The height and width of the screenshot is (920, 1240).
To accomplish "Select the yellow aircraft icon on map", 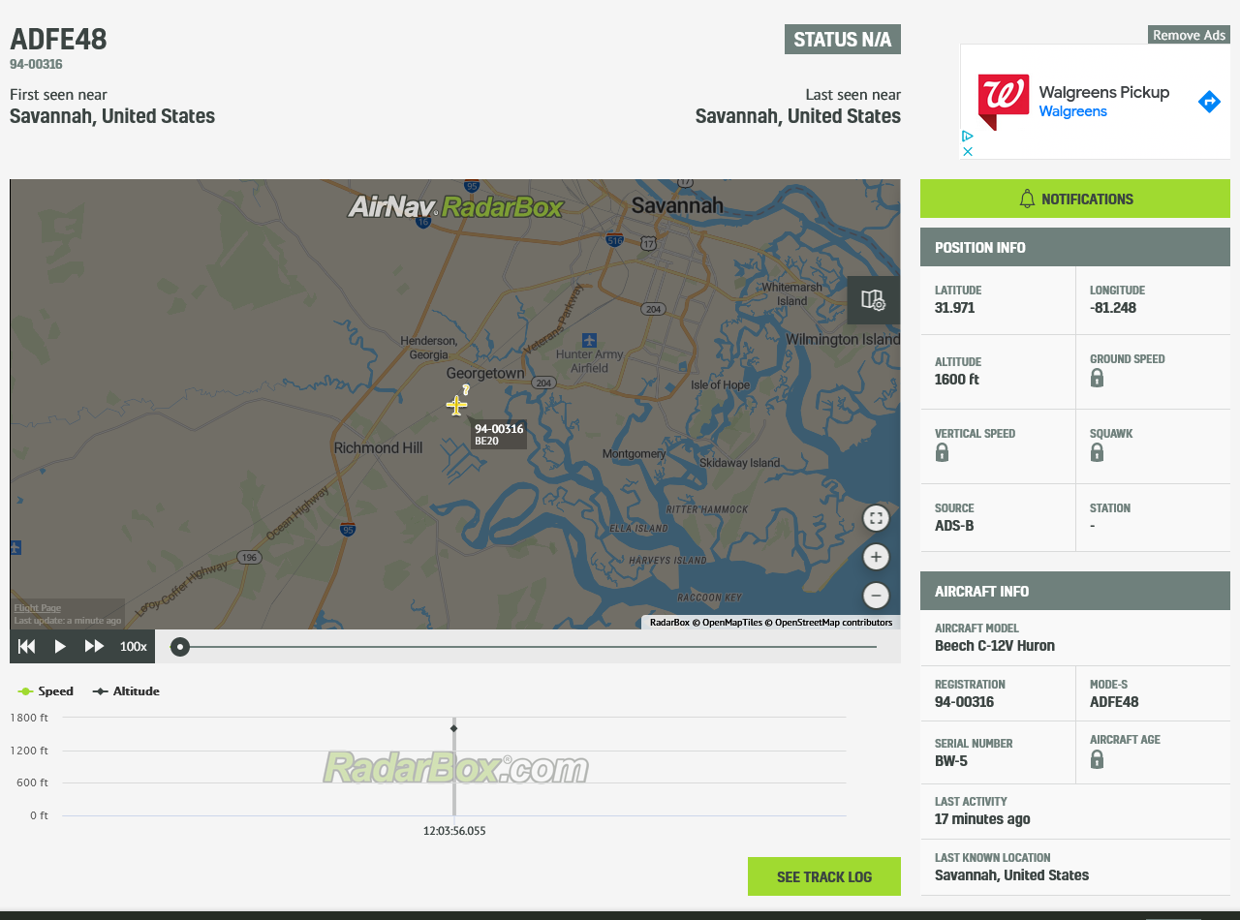I will (x=457, y=405).
